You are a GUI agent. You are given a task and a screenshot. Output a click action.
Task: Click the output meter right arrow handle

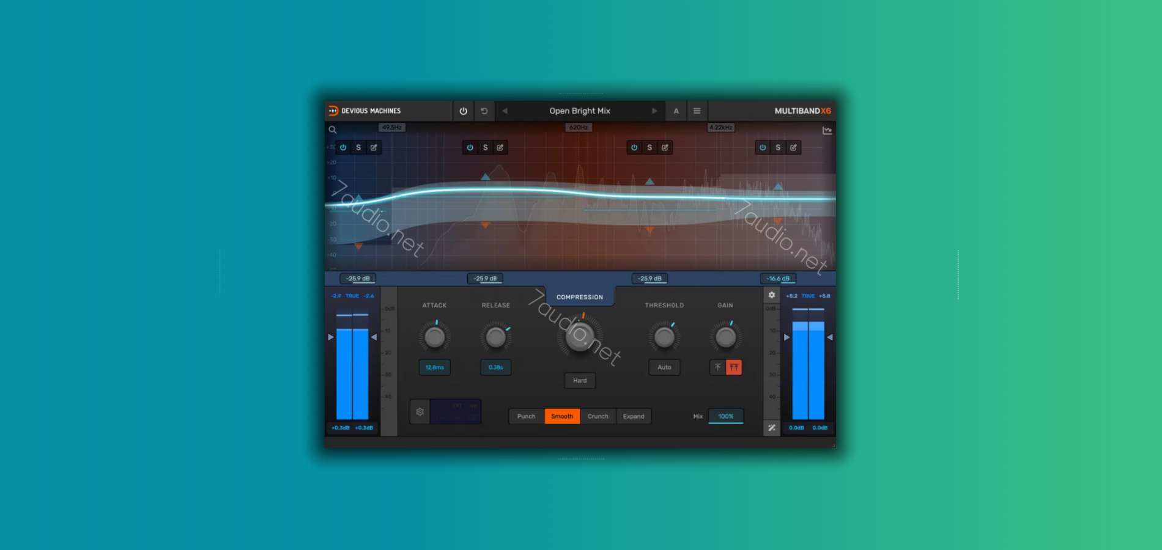point(830,337)
